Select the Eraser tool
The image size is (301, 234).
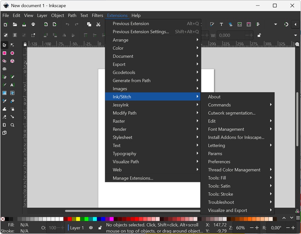4,117
